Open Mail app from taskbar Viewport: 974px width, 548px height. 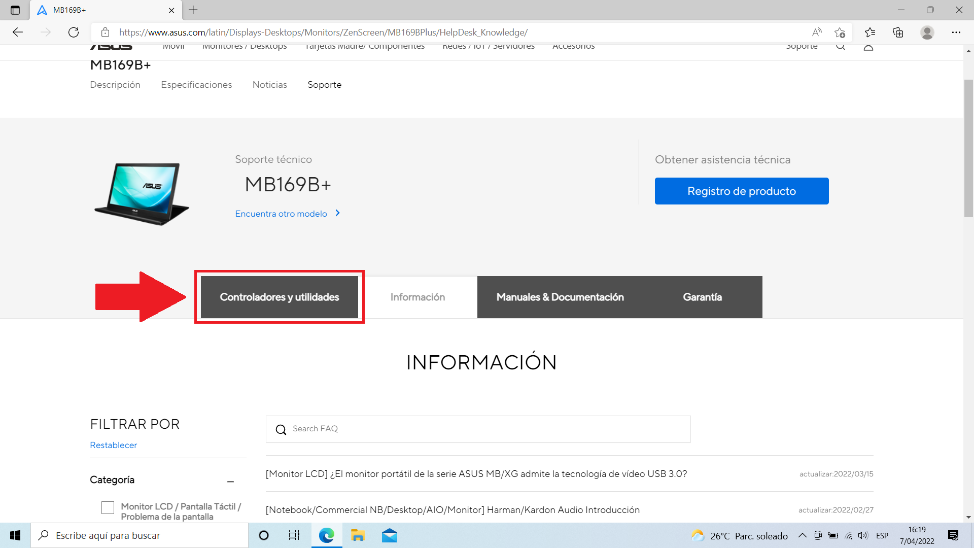[390, 535]
